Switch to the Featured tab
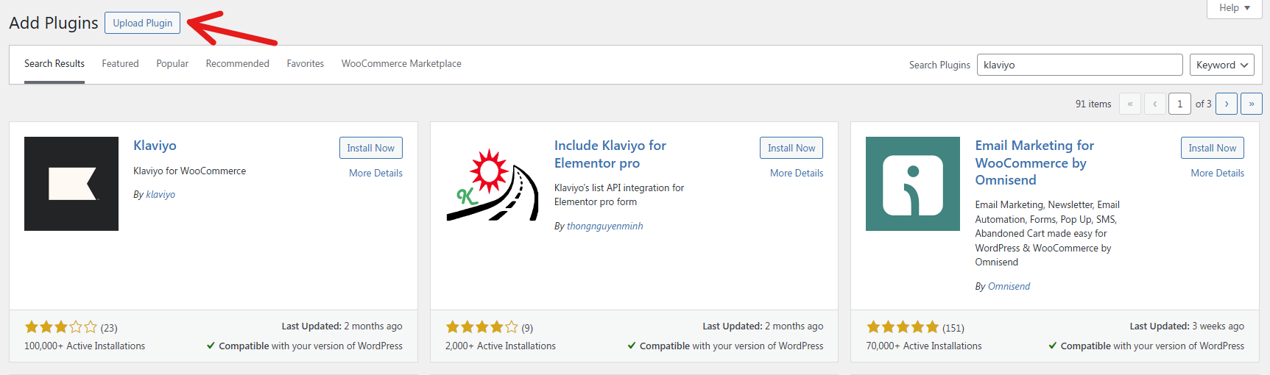Image resolution: width=1270 pixels, height=375 pixels. coord(120,64)
